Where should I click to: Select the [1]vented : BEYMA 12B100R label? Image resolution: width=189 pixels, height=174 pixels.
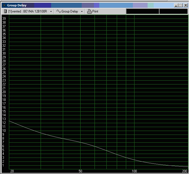pyautogui.click(x=28, y=11)
